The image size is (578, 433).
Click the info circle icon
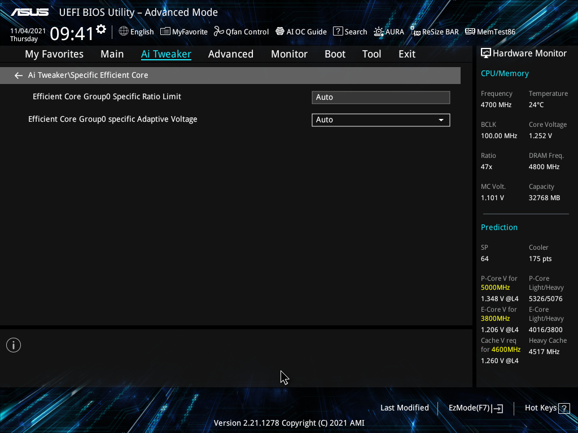[x=14, y=345]
